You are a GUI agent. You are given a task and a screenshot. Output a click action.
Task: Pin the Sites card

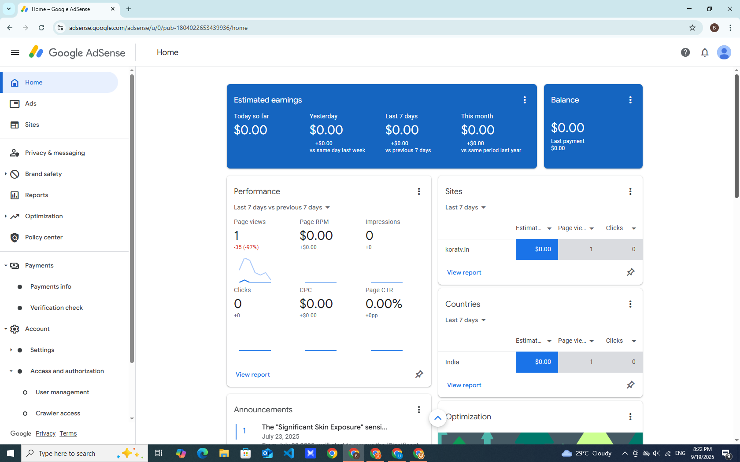coord(630,272)
